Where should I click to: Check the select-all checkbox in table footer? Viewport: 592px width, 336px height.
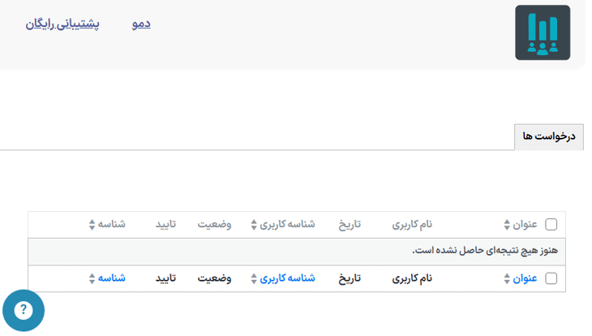pyautogui.click(x=551, y=278)
